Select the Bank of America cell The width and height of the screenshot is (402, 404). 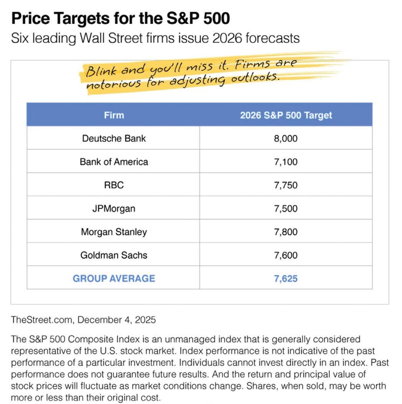tap(114, 162)
